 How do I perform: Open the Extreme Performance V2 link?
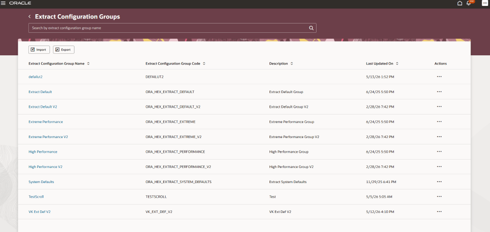coord(48,137)
